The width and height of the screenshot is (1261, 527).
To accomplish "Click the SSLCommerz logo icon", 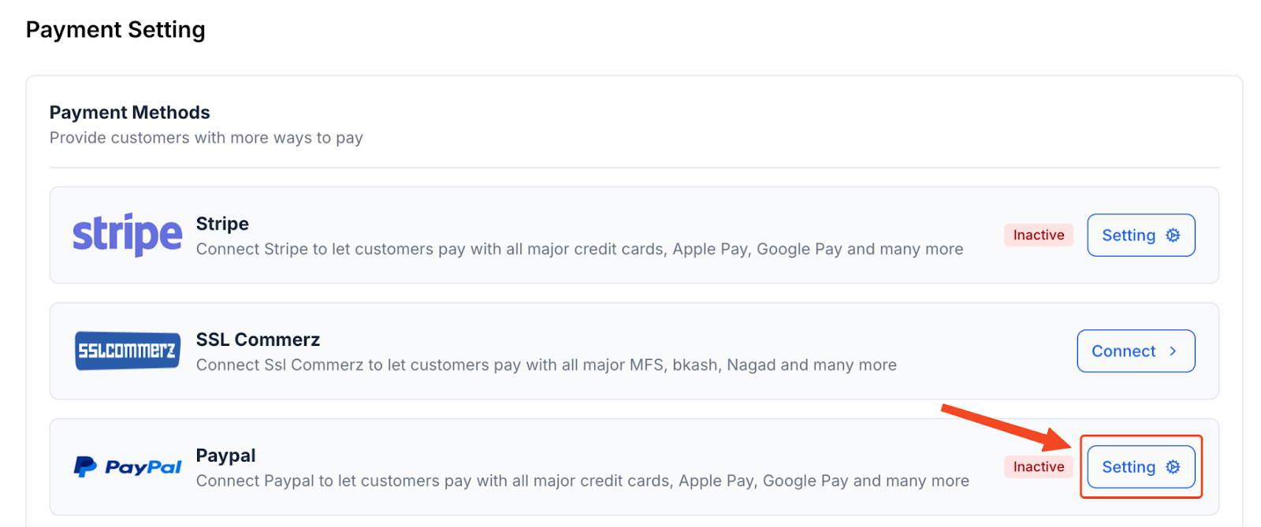I will point(127,351).
